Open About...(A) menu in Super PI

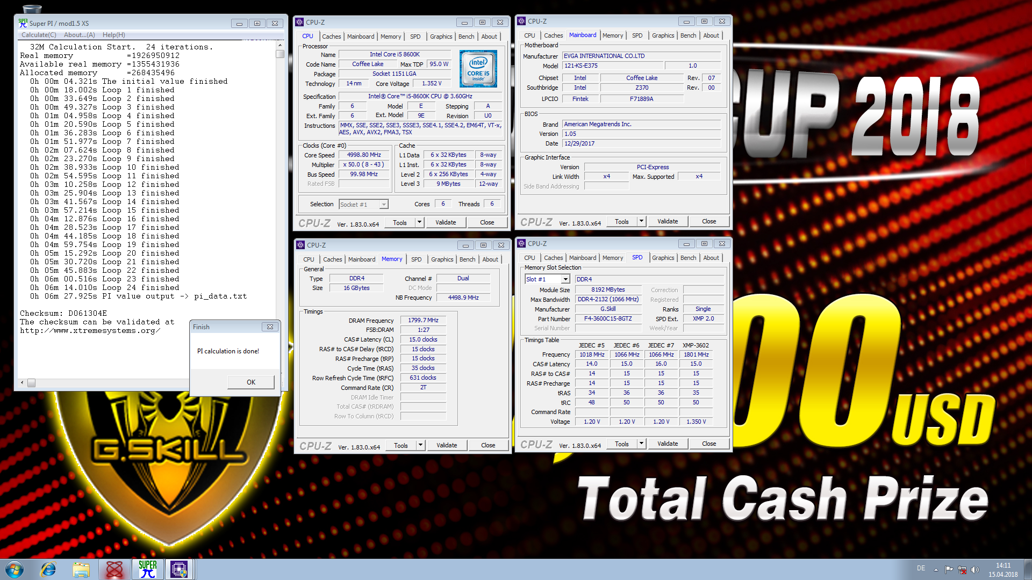80,35
